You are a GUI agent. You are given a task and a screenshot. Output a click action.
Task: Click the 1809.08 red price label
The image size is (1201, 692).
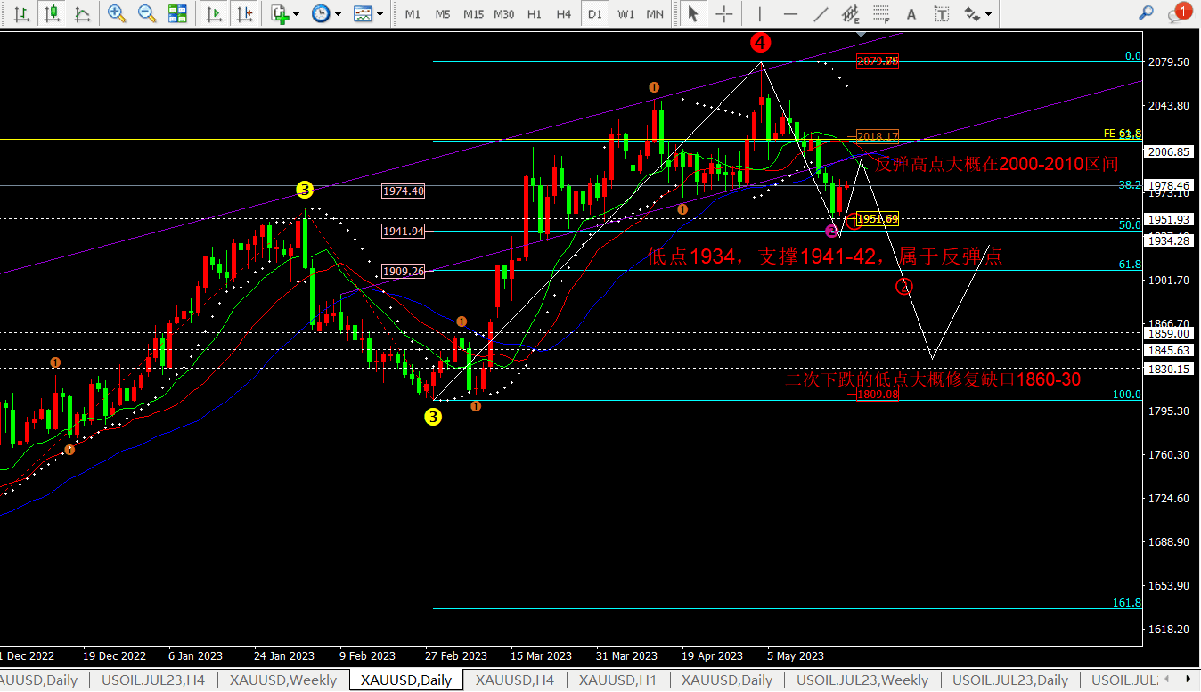point(878,395)
